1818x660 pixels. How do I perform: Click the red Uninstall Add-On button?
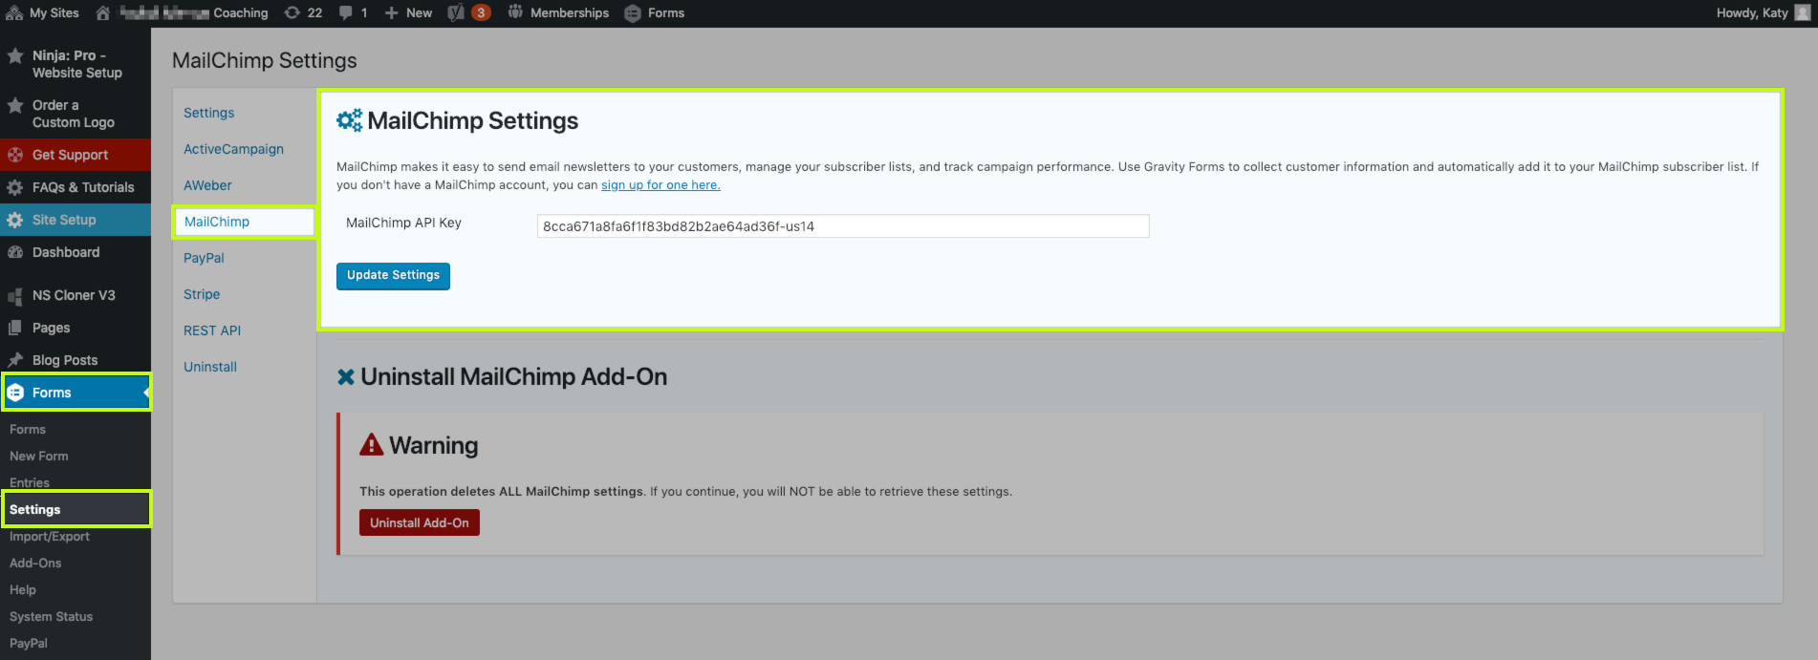click(420, 522)
